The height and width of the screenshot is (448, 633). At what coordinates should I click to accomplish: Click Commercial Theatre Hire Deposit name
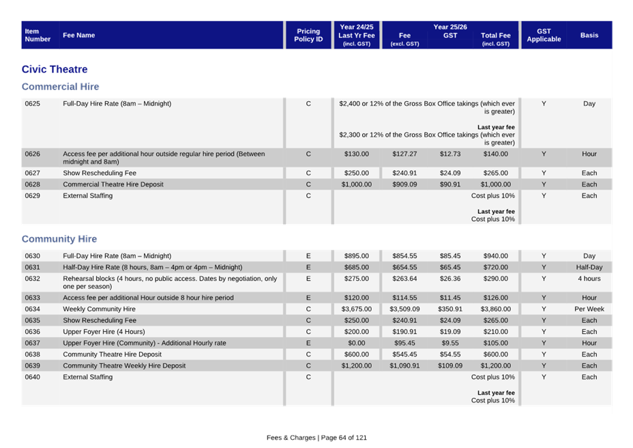pyautogui.click(x=113, y=184)
